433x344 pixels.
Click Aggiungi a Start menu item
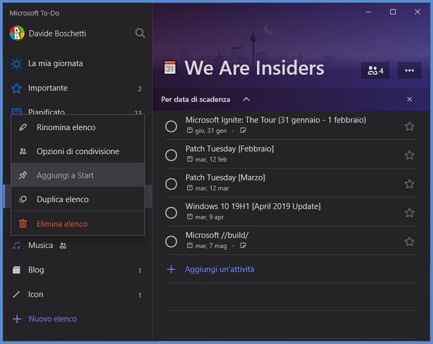tap(78, 175)
